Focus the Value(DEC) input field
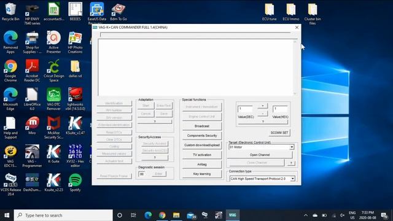Screen dimensions: 393x221 tap(245, 109)
